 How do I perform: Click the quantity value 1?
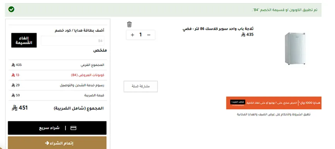140,35
